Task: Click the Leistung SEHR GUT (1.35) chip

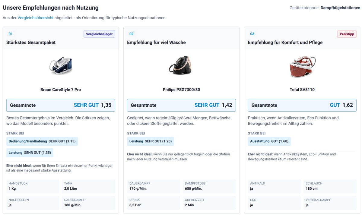Action: [x=30, y=153]
